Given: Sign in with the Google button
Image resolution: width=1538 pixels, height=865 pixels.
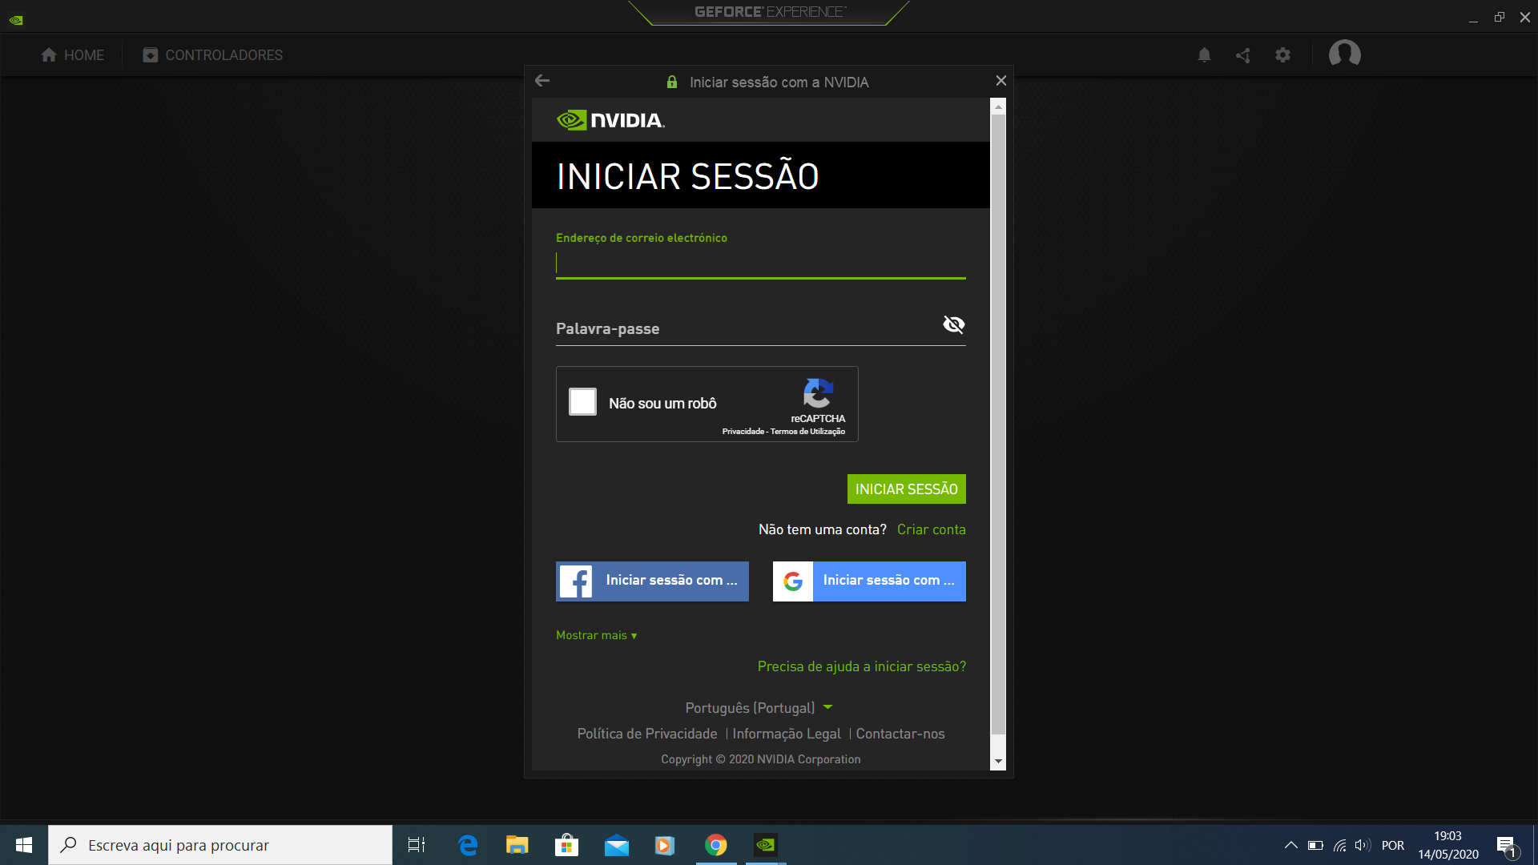Looking at the screenshot, I should [x=869, y=581].
